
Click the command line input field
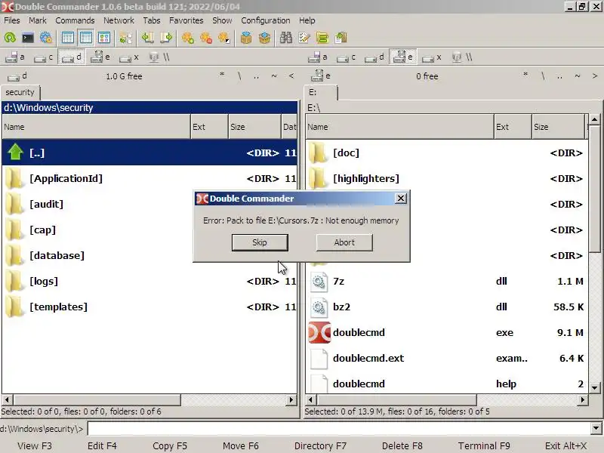click(339, 428)
